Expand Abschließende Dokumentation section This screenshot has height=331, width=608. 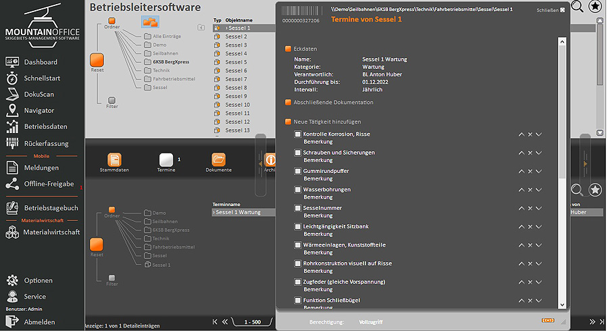[x=288, y=103]
